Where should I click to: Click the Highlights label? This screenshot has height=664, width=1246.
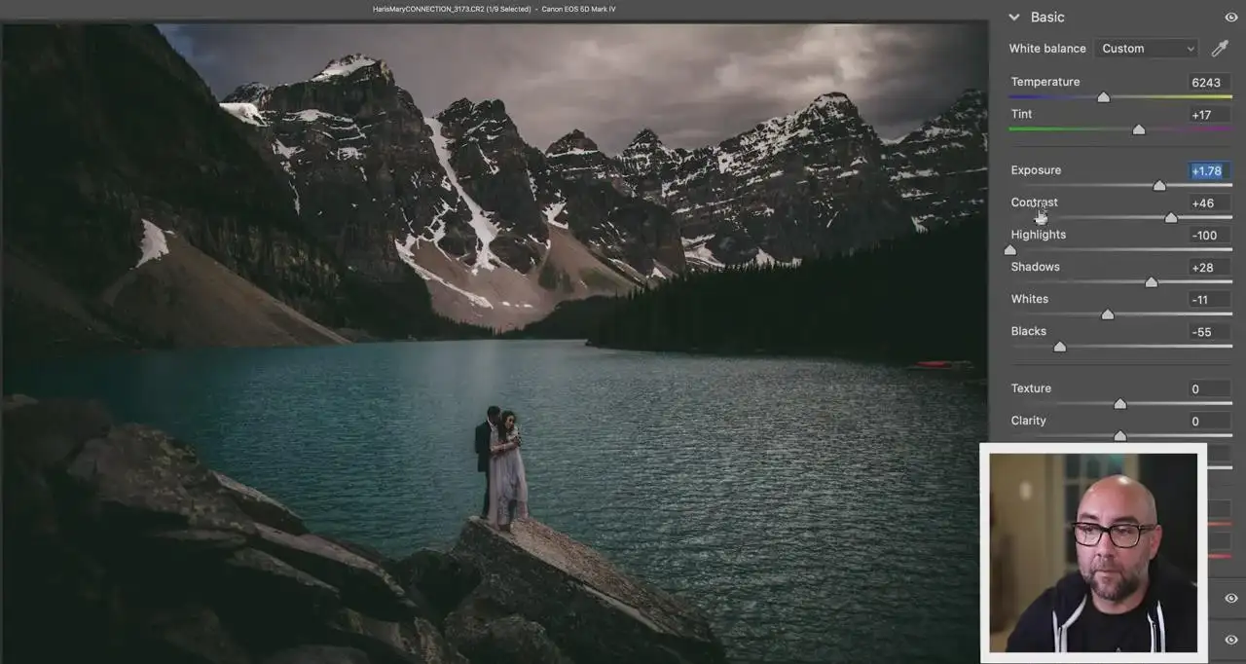click(x=1039, y=235)
